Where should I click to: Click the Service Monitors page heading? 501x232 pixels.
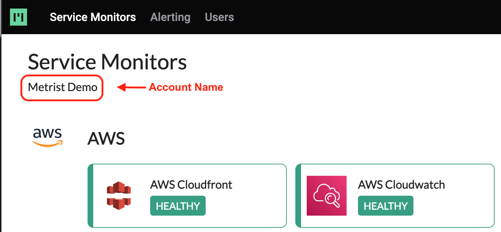pos(107,62)
